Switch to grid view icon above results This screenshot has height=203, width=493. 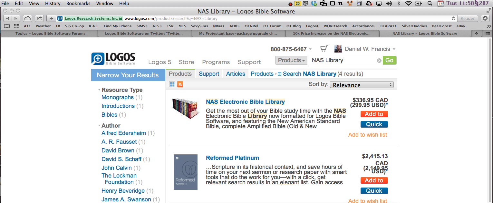[x=172, y=84]
